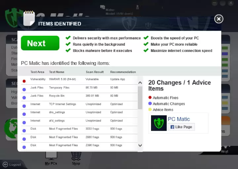Click the red dot on the WinRAR row
Image resolution: width=238 pixels, height=169 pixels.
coord(24,81)
